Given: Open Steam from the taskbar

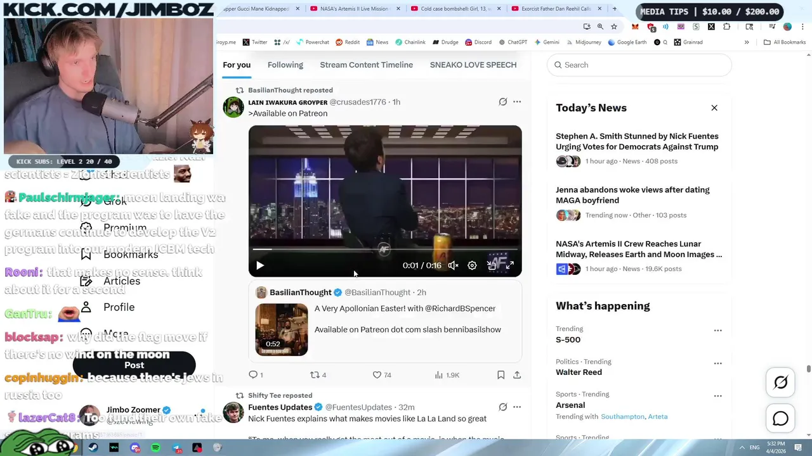Looking at the screenshot, I should (93, 448).
